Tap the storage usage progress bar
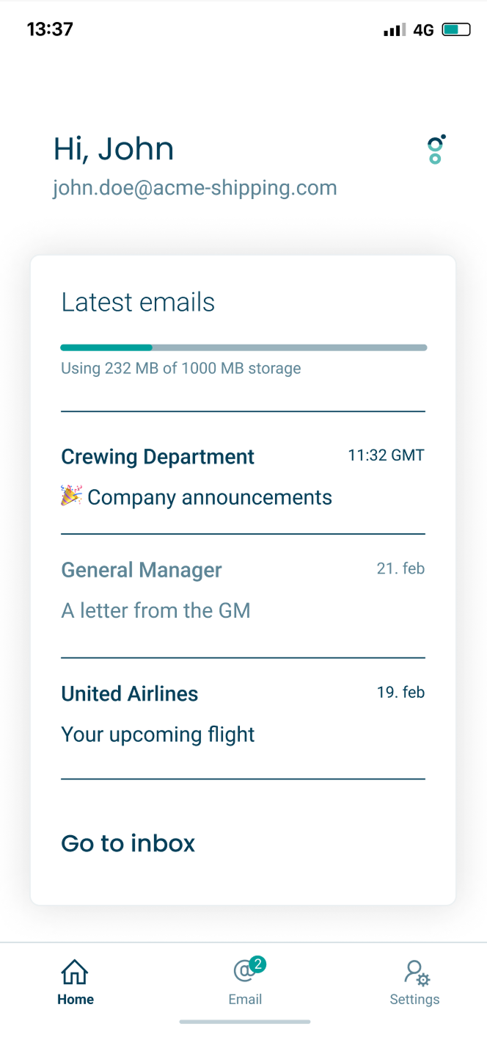This screenshot has width=487, height=1043. (x=243, y=347)
